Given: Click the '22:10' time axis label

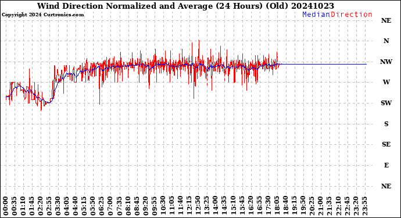Looking at the screenshot, I should (338, 206).
